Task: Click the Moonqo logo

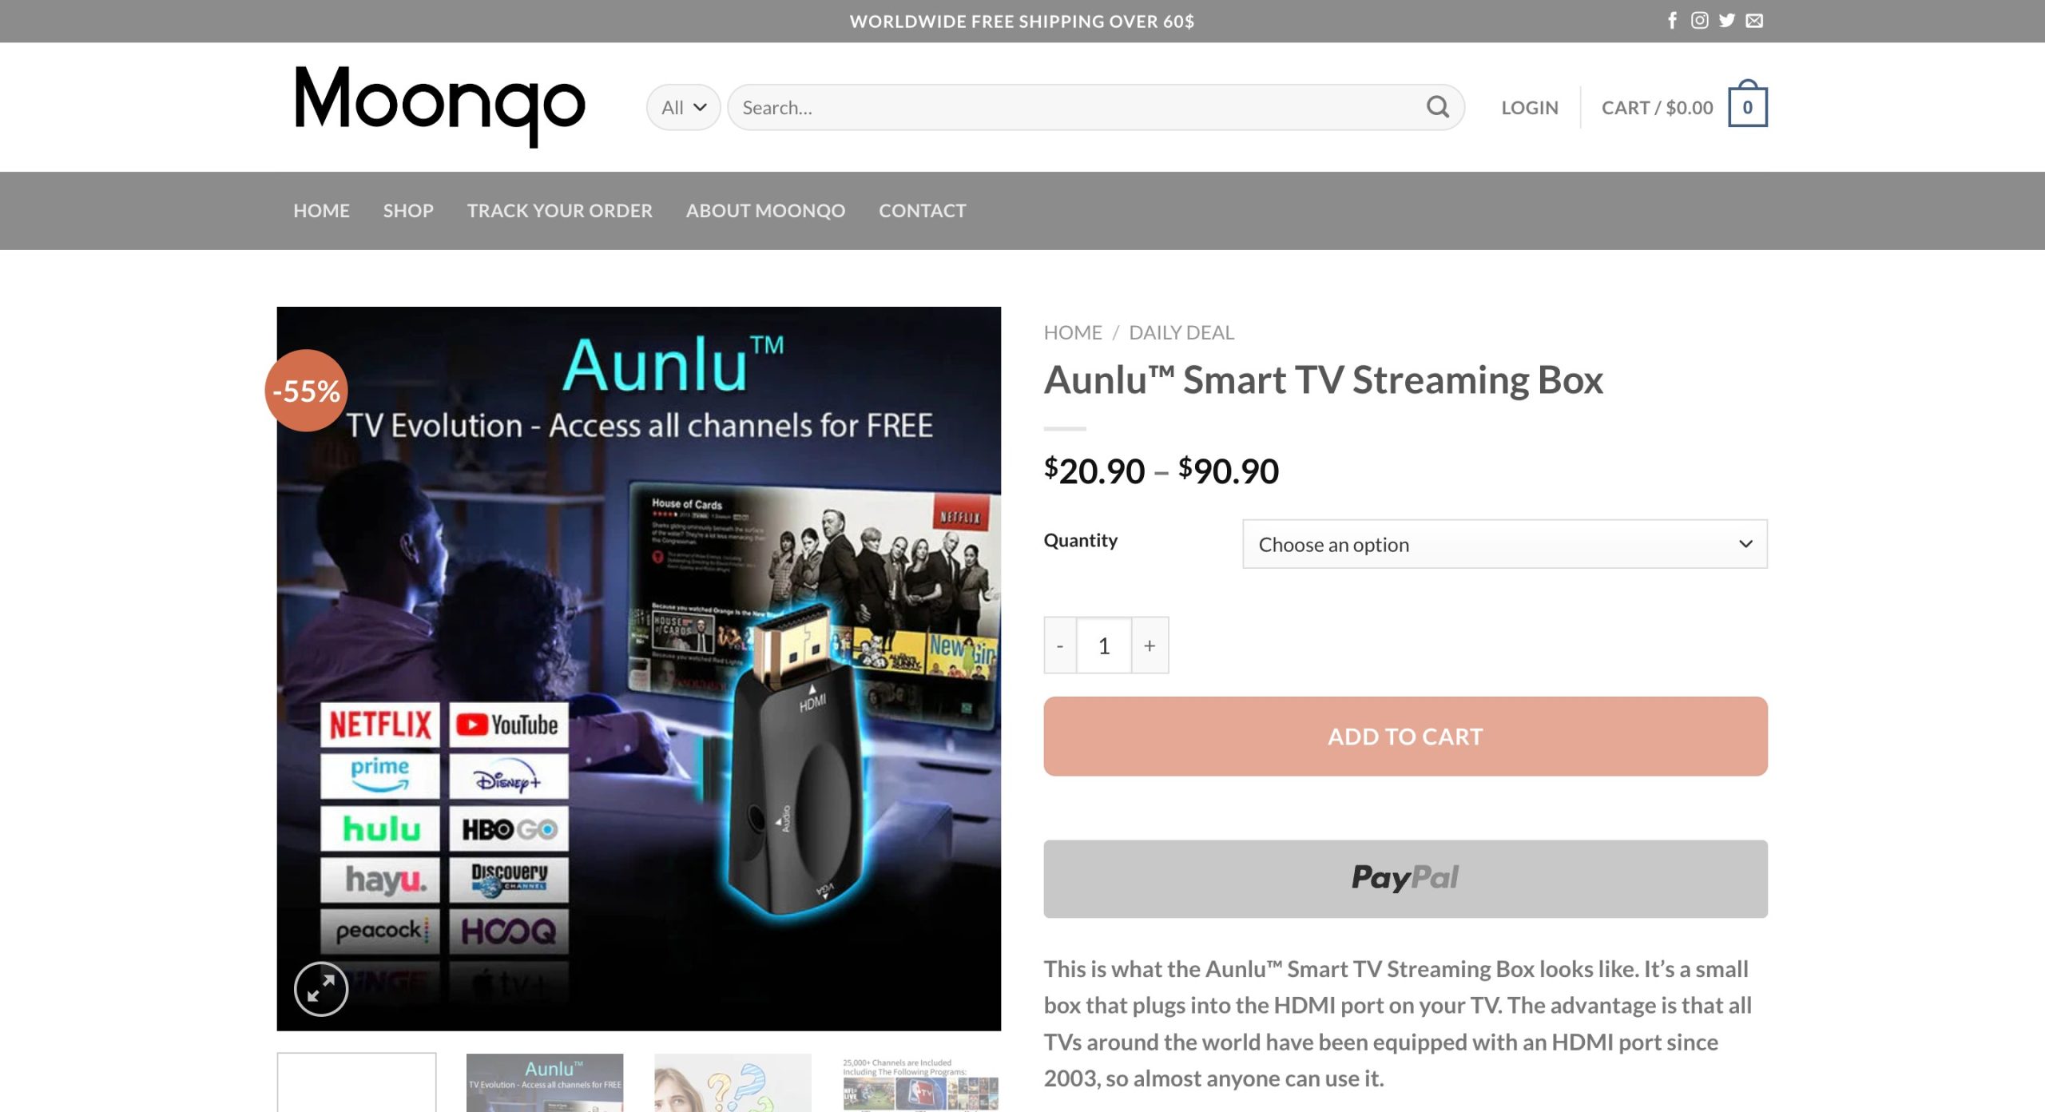Action: 440,106
